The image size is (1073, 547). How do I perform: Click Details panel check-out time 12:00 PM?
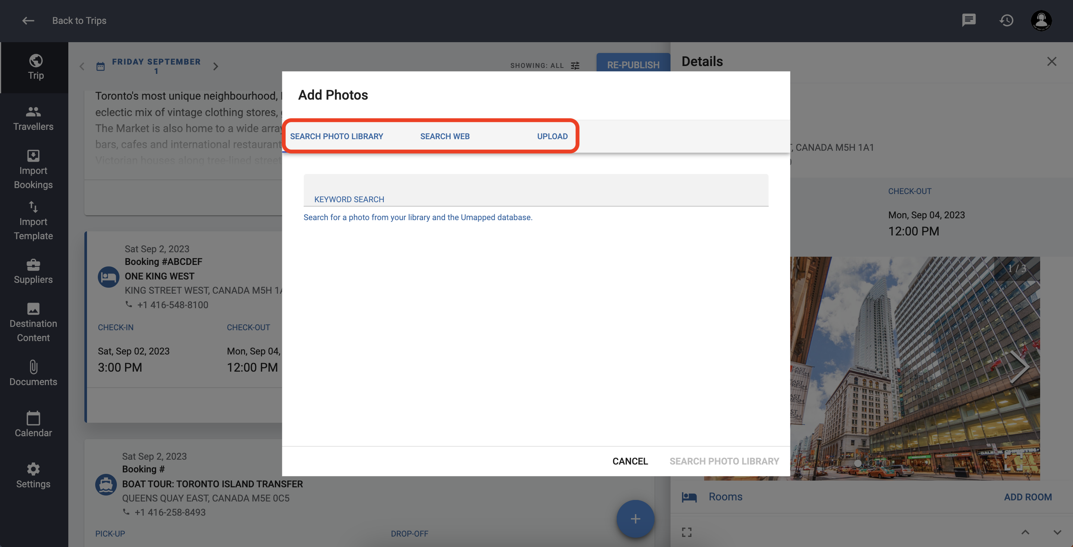(x=914, y=231)
